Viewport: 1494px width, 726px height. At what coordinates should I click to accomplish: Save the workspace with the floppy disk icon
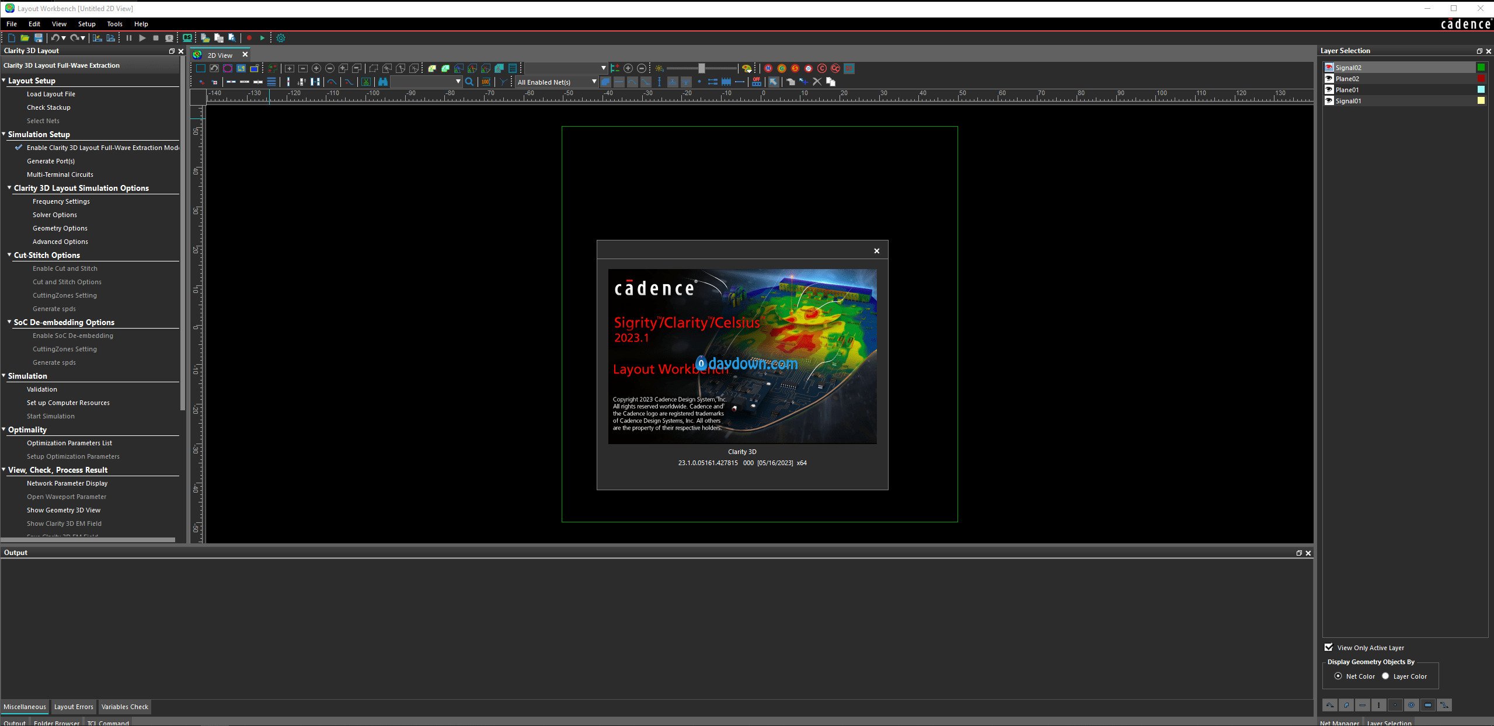pyautogui.click(x=39, y=38)
